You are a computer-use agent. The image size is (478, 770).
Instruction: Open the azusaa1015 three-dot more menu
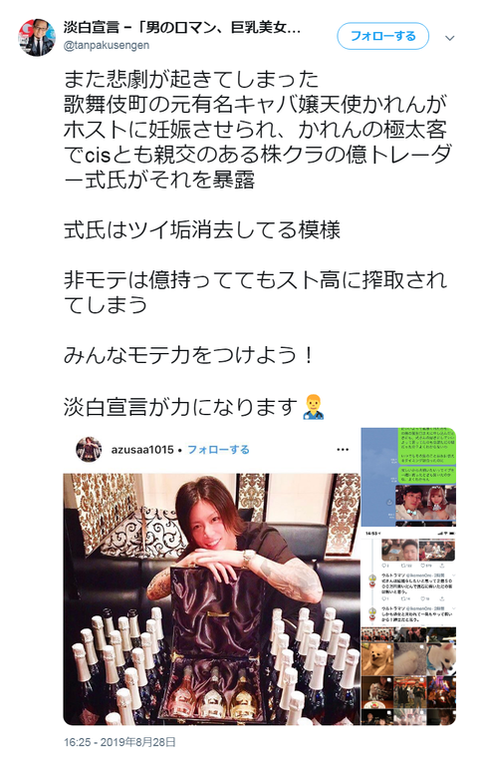pos(343,449)
